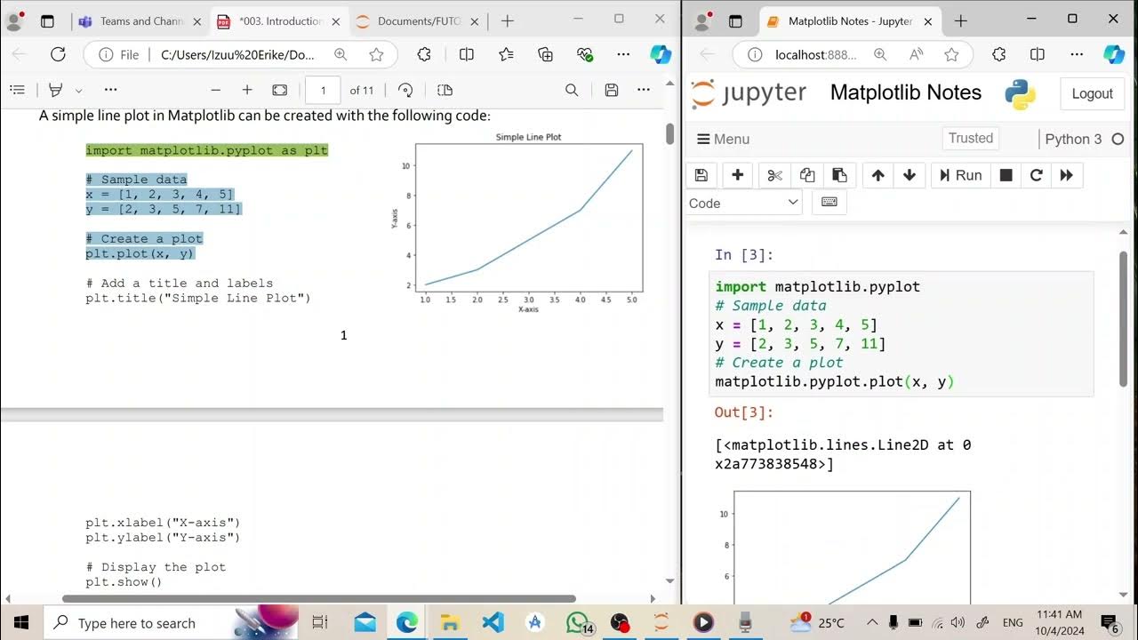Cut selected cell with scissors icon

click(774, 175)
